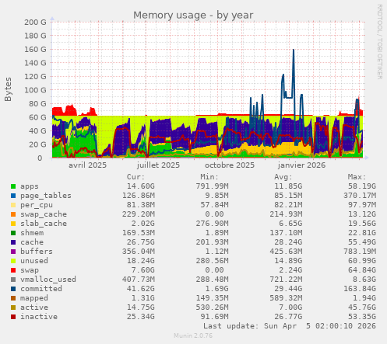Click the 'juillet 2025' x-axis label
The height and width of the screenshot is (344, 387).
[158, 165]
